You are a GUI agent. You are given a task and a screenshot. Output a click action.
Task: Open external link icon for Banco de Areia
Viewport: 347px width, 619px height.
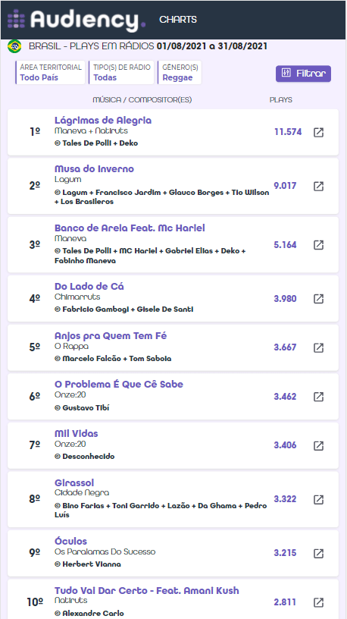(x=318, y=245)
